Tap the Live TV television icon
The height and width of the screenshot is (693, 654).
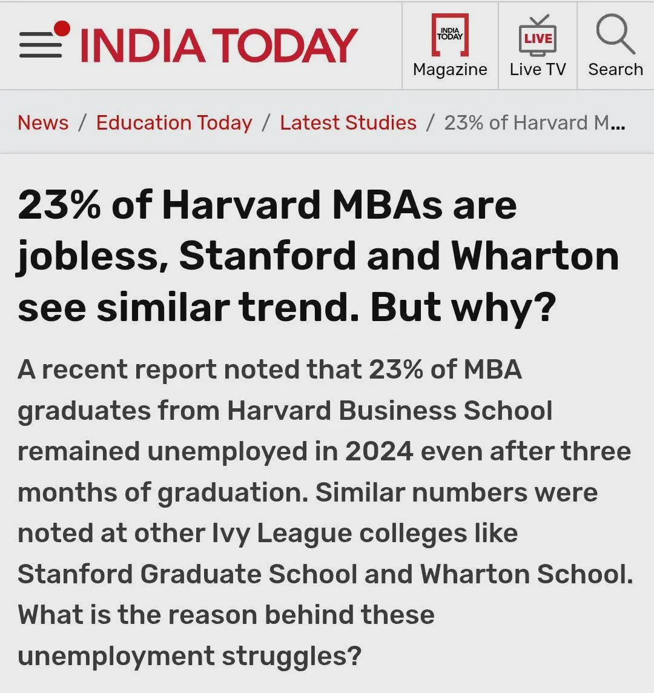[x=538, y=36]
